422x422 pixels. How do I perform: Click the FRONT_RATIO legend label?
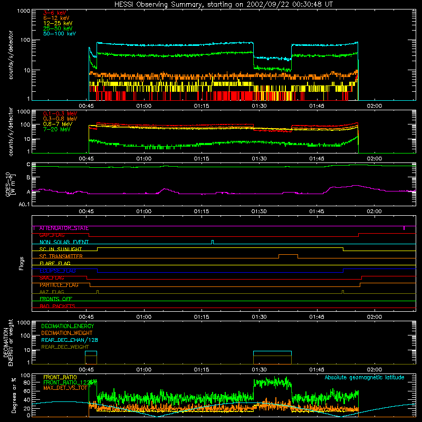[60, 377]
